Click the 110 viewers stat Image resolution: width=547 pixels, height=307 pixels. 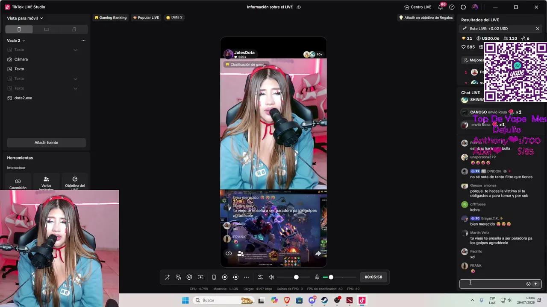(x=510, y=38)
